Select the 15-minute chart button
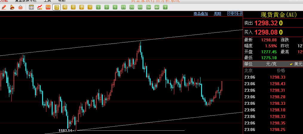Viewport: 303px width, 134px height. [x=123, y=7]
